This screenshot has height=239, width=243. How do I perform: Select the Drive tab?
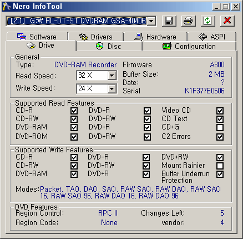[x=41, y=46]
